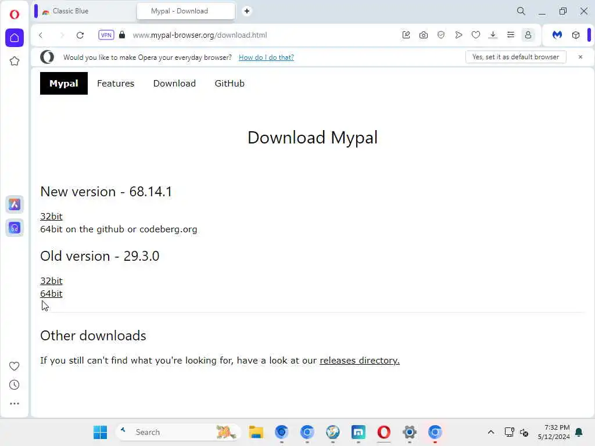Take a snapshot with camera icon
Screen dimensions: 595x446
click(x=424, y=35)
